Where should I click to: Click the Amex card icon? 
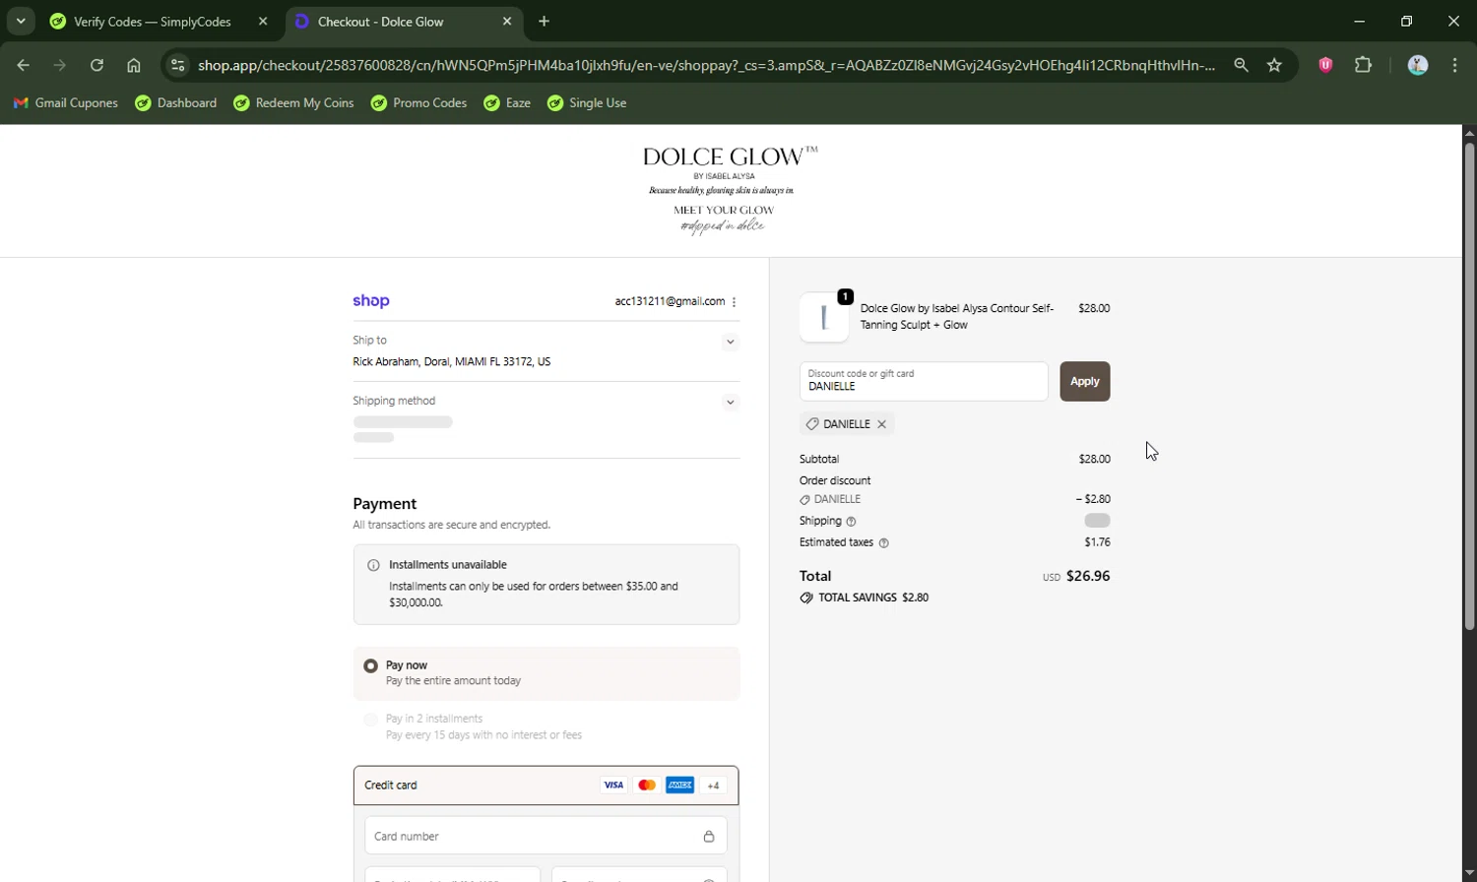[680, 786]
